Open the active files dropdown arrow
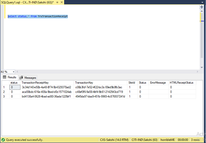206x143 pixels. [202, 2]
